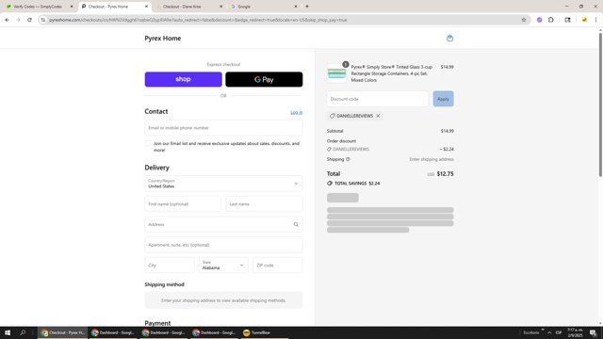Screen dimensions: 603x339
Task: Click the address search magnifier icon
Action: pos(296,224)
